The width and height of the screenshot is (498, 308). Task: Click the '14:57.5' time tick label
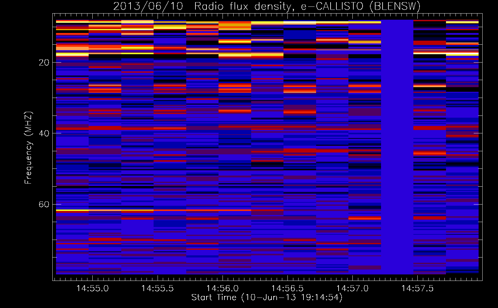coord(417,288)
